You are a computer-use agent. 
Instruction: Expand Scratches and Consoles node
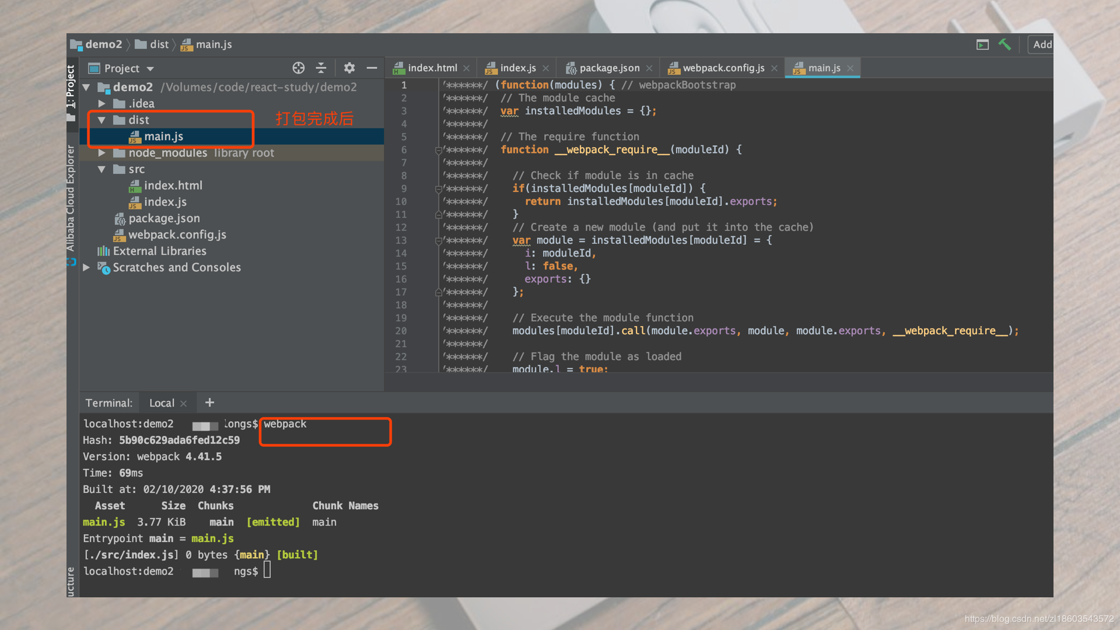86,267
